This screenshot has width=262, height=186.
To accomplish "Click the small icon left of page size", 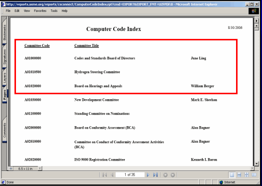I will pos(11,169).
